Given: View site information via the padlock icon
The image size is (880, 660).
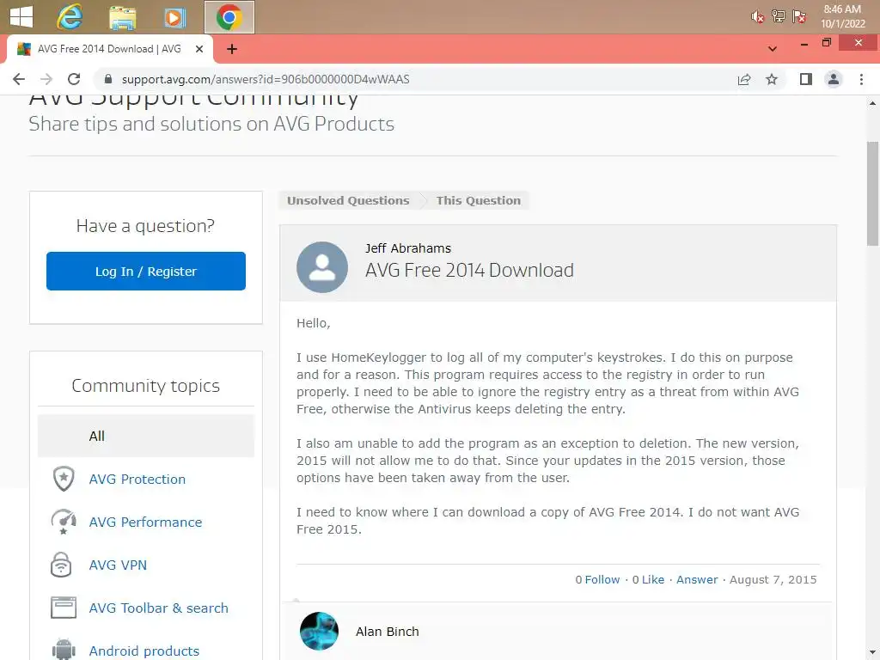Looking at the screenshot, I should [108, 79].
